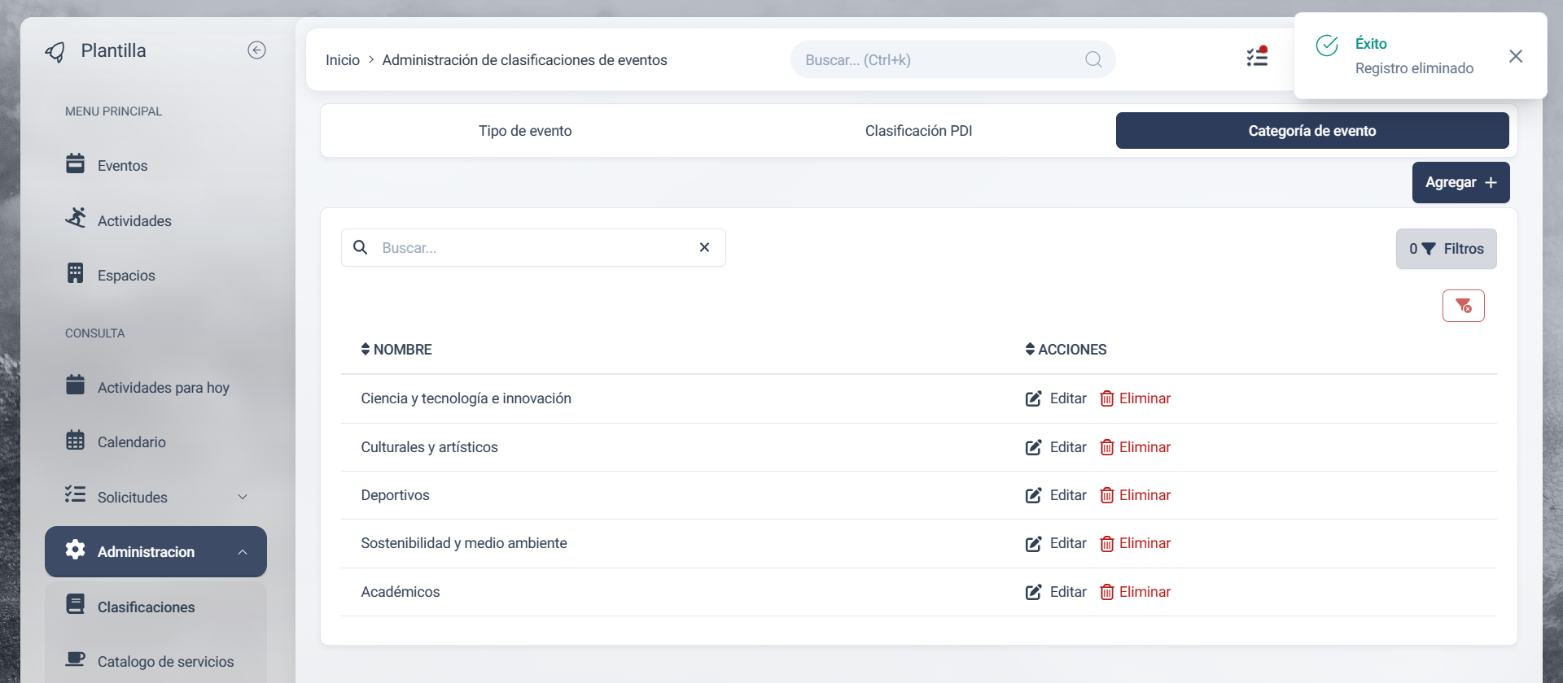Open Calendario menu item
1563x683 pixels.
[155, 442]
